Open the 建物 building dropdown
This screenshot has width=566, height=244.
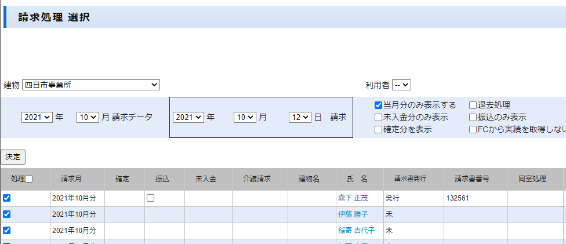click(x=90, y=85)
